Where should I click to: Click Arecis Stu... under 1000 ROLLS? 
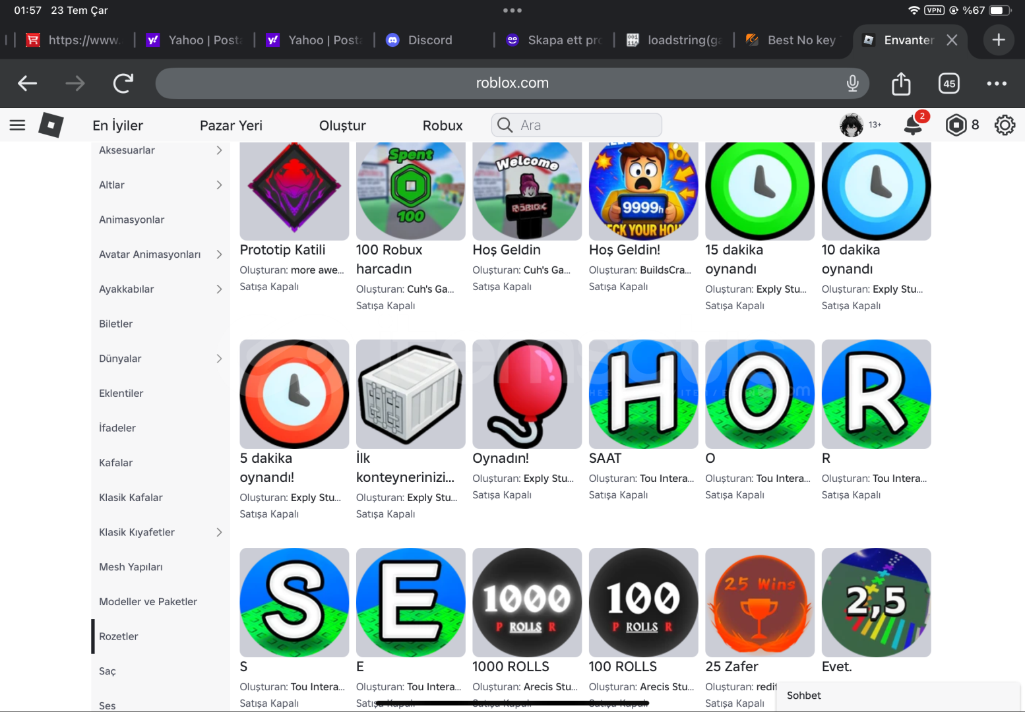[551, 687]
